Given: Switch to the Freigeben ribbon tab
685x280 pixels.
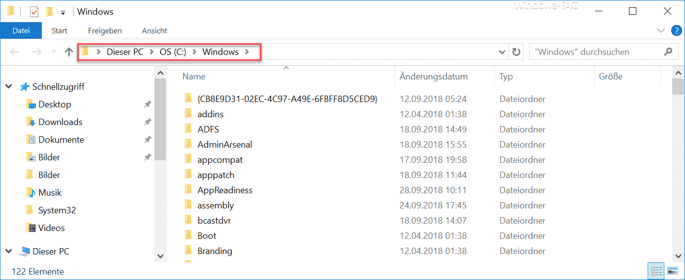Looking at the screenshot, I should 105,30.
